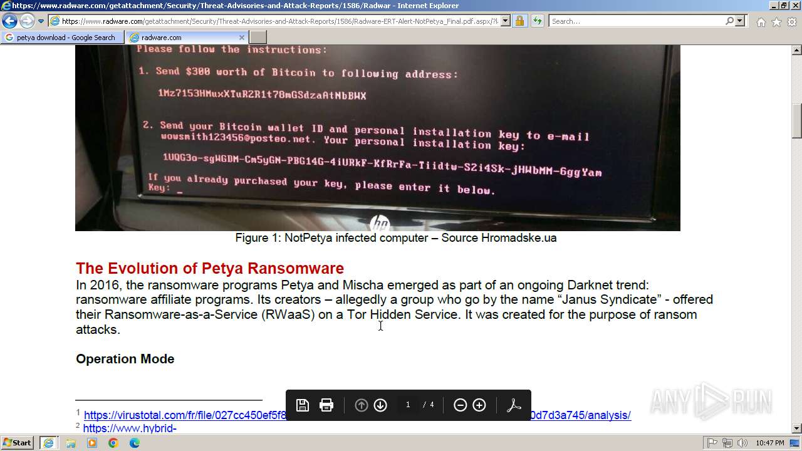Open a new blank tab

258,38
